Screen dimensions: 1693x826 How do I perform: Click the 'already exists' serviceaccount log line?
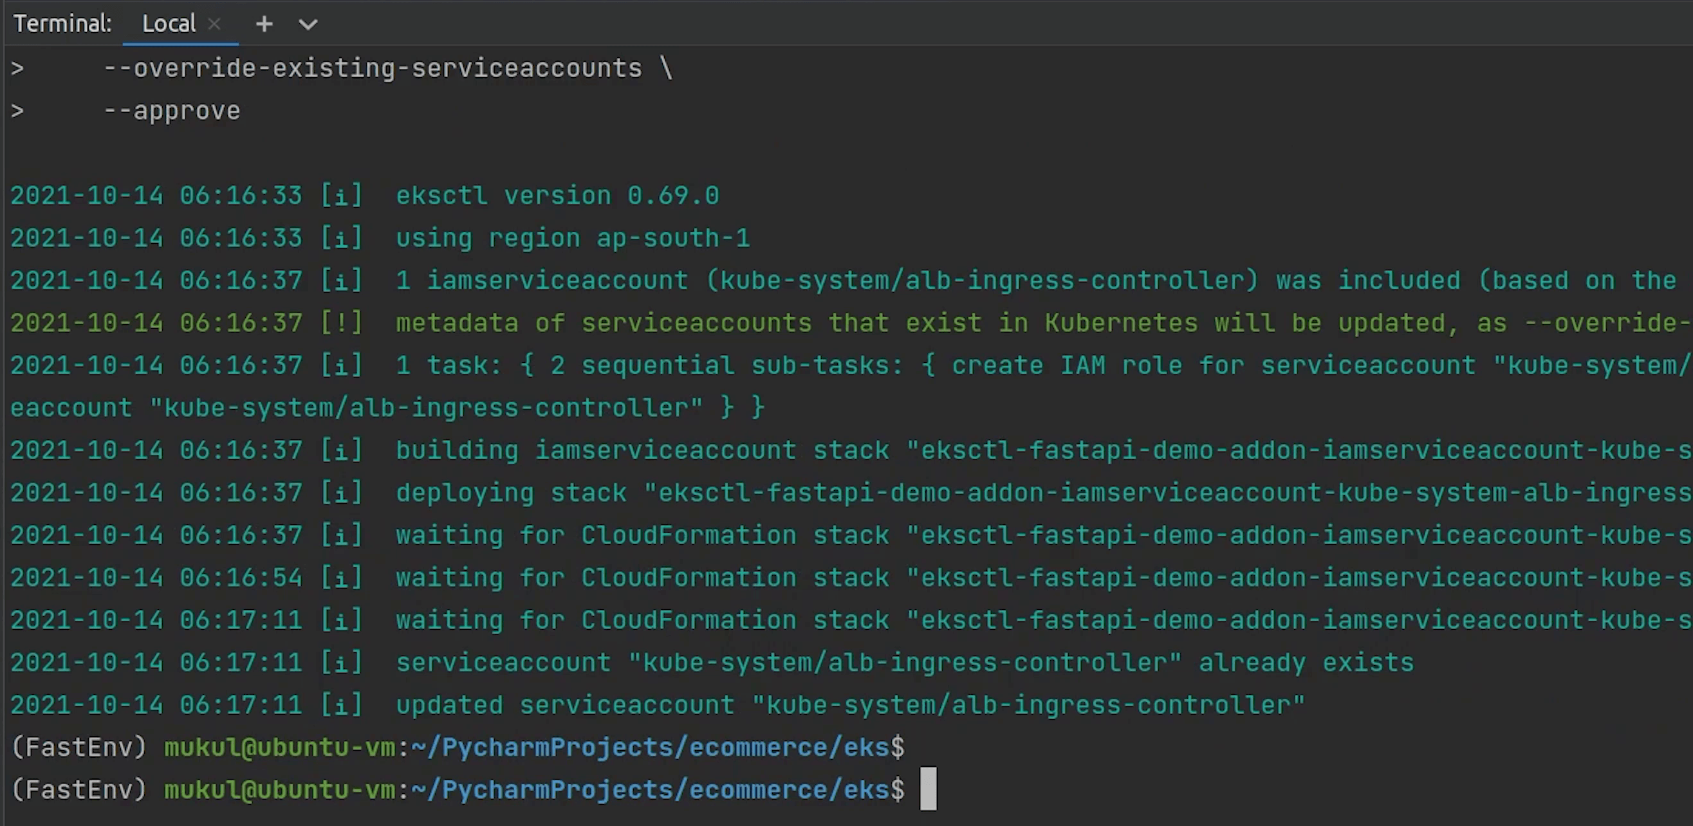point(904,663)
